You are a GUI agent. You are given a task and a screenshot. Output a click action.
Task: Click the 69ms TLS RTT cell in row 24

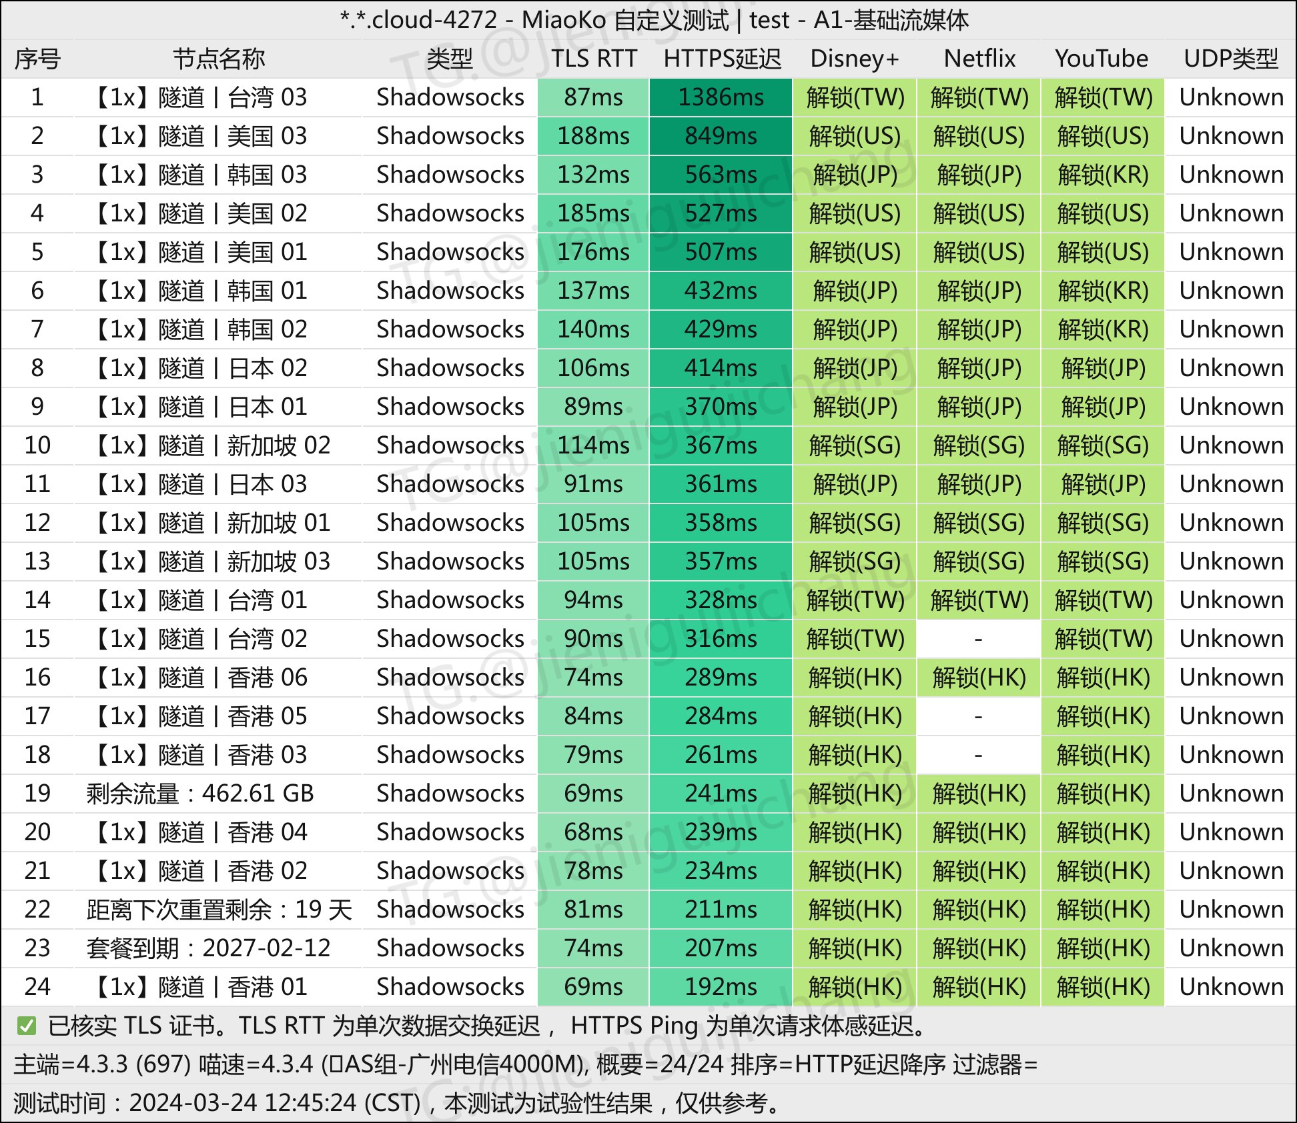click(593, 987)
